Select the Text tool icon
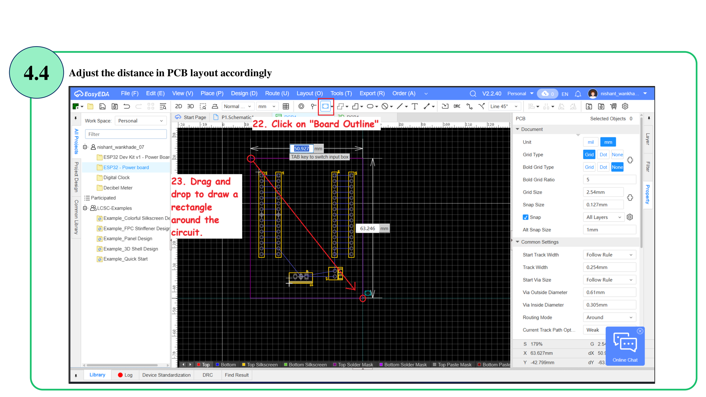 point(415,106)
